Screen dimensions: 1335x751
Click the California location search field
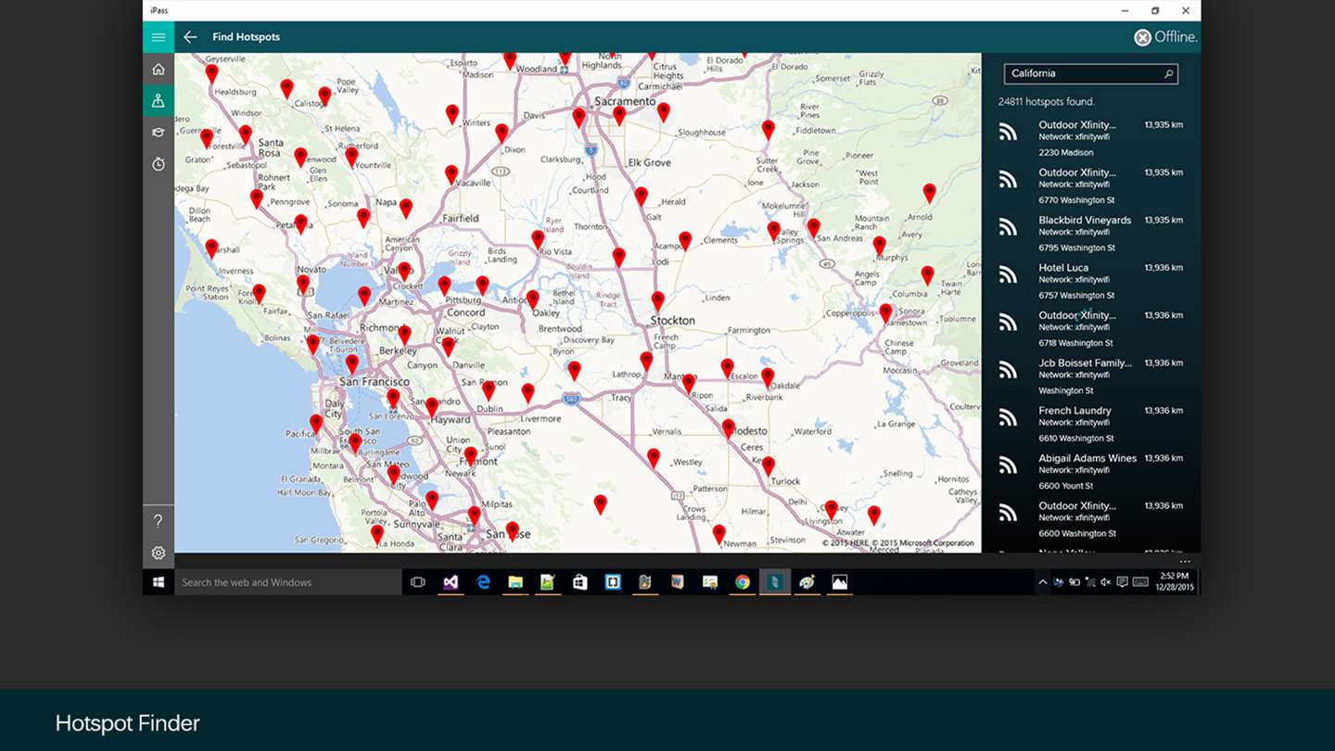tap(1091, 74)
